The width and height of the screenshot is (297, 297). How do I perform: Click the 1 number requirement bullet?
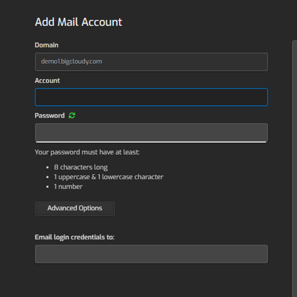click(68, 187)
